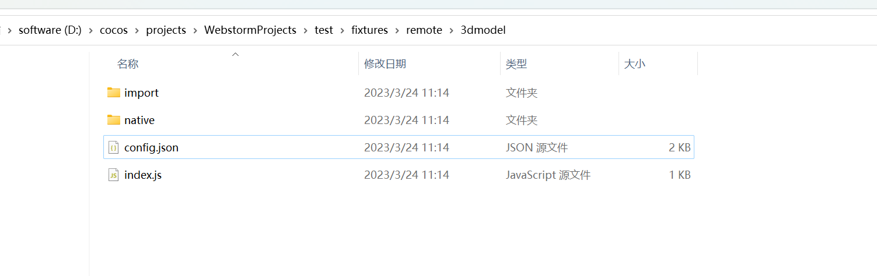This screenshot has height=276, width=877.
Task: Select the index.js file name
Action: [143, 175]
